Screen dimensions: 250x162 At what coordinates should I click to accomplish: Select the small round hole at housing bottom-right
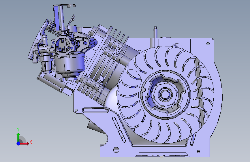click(198, 151)
